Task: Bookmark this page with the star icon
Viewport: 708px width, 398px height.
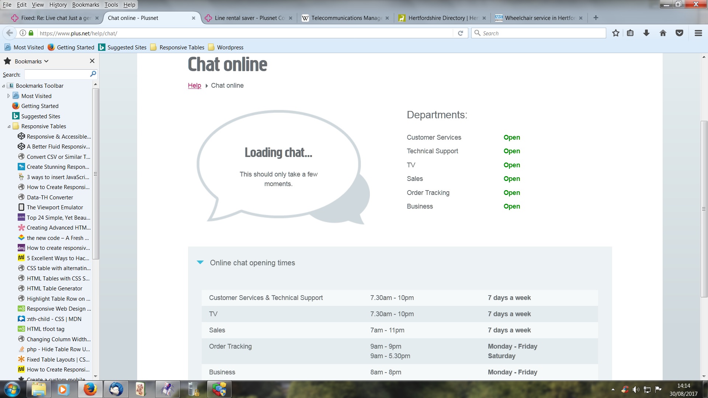Action: pyautogui.click(x=615, y=33)
